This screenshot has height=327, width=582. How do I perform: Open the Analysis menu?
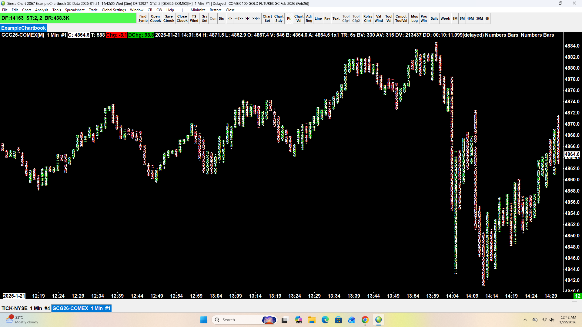[42, 10]
